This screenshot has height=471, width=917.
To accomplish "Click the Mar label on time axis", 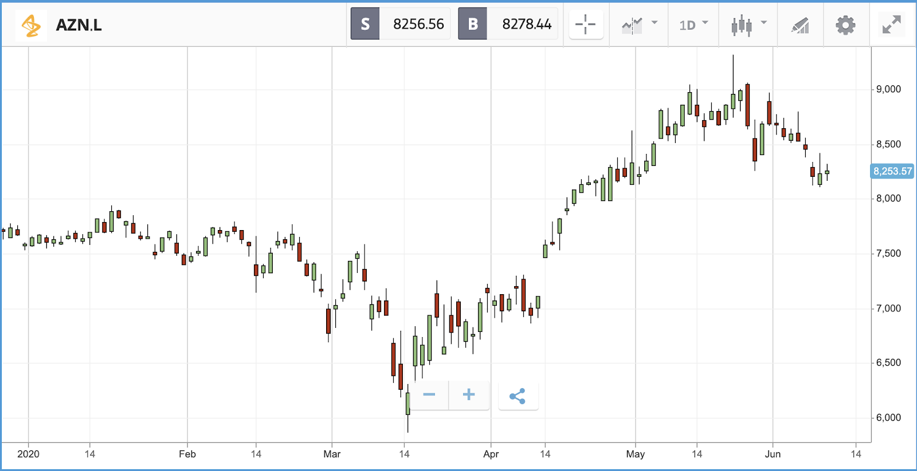I will coord(332,454).
